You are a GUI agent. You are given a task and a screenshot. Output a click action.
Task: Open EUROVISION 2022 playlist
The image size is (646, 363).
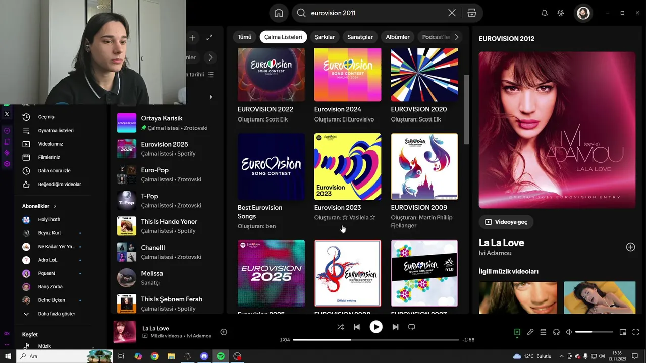(x=271, y=86)
